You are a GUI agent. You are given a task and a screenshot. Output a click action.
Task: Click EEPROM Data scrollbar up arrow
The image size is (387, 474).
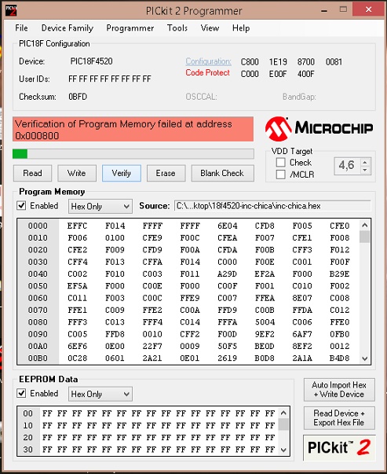click(x=283, y=413)
